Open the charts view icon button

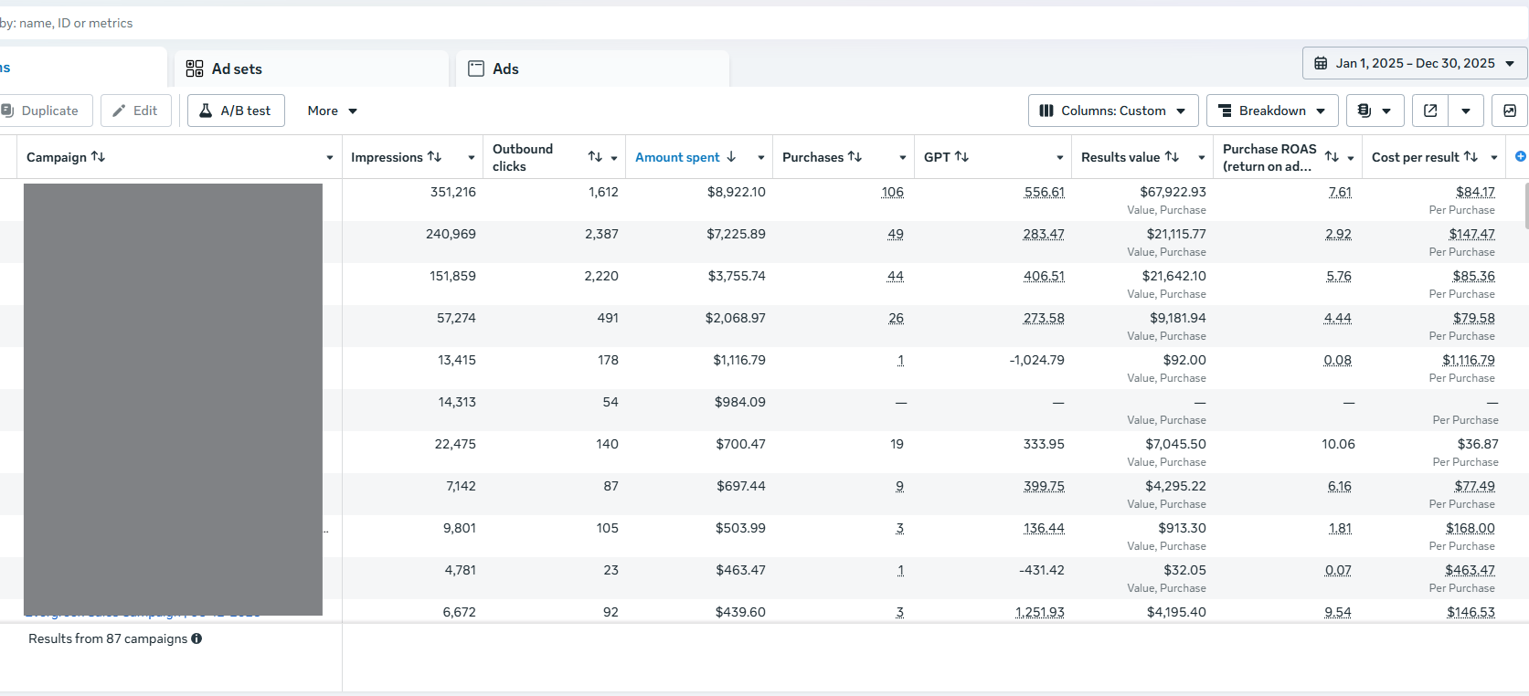coord(1509,111)
